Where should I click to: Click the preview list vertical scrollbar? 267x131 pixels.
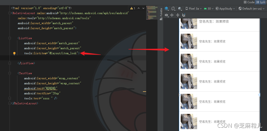pos(260,56)
